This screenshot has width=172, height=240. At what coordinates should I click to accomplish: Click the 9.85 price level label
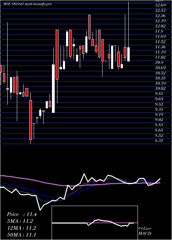coord(159,94)
